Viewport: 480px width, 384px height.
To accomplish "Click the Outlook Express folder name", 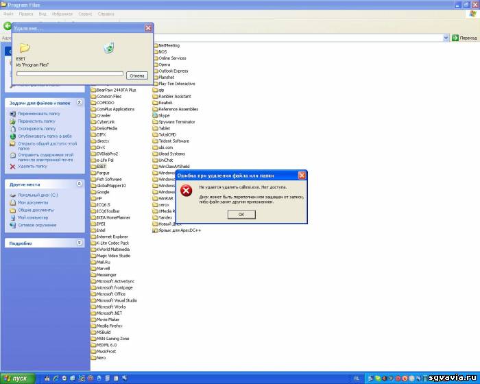I will (173, 71).
